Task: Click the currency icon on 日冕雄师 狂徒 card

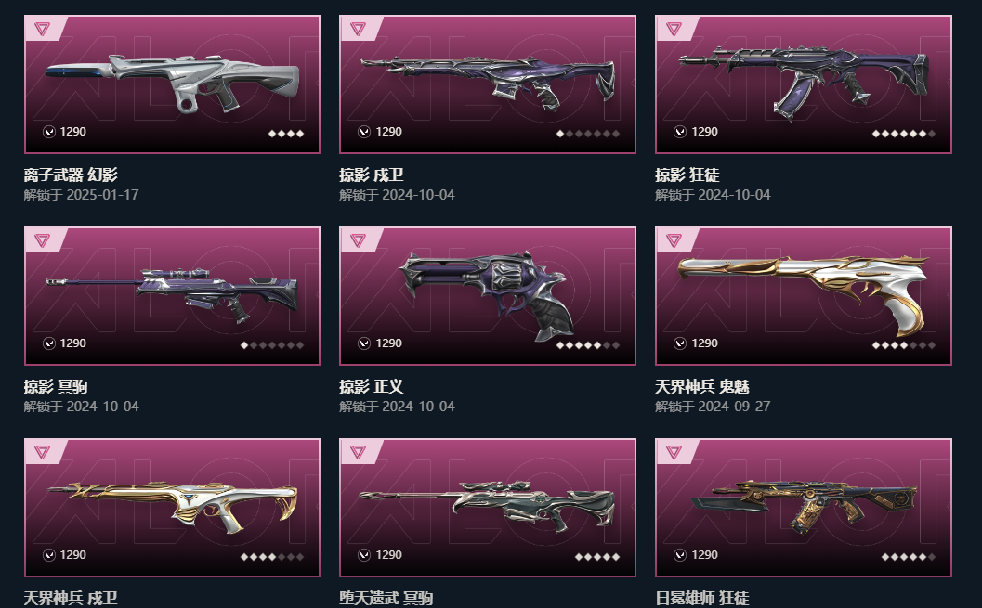Action: (679, 555)
